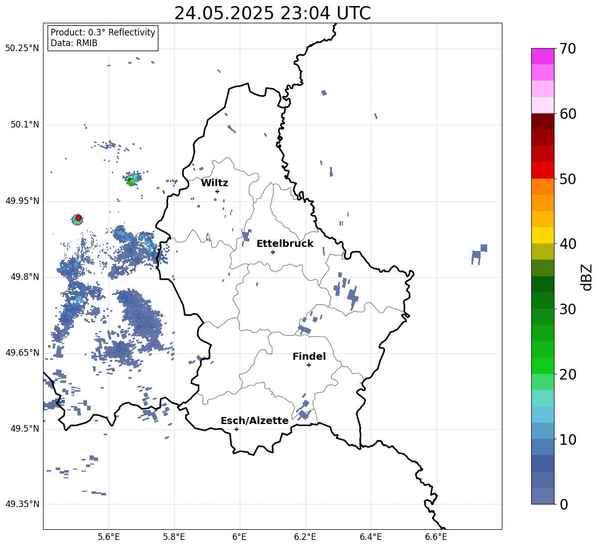This screenshot has height=547, width=599.
Task: Click the 49.95°N latitude label
Action: [x=22, y=201]
